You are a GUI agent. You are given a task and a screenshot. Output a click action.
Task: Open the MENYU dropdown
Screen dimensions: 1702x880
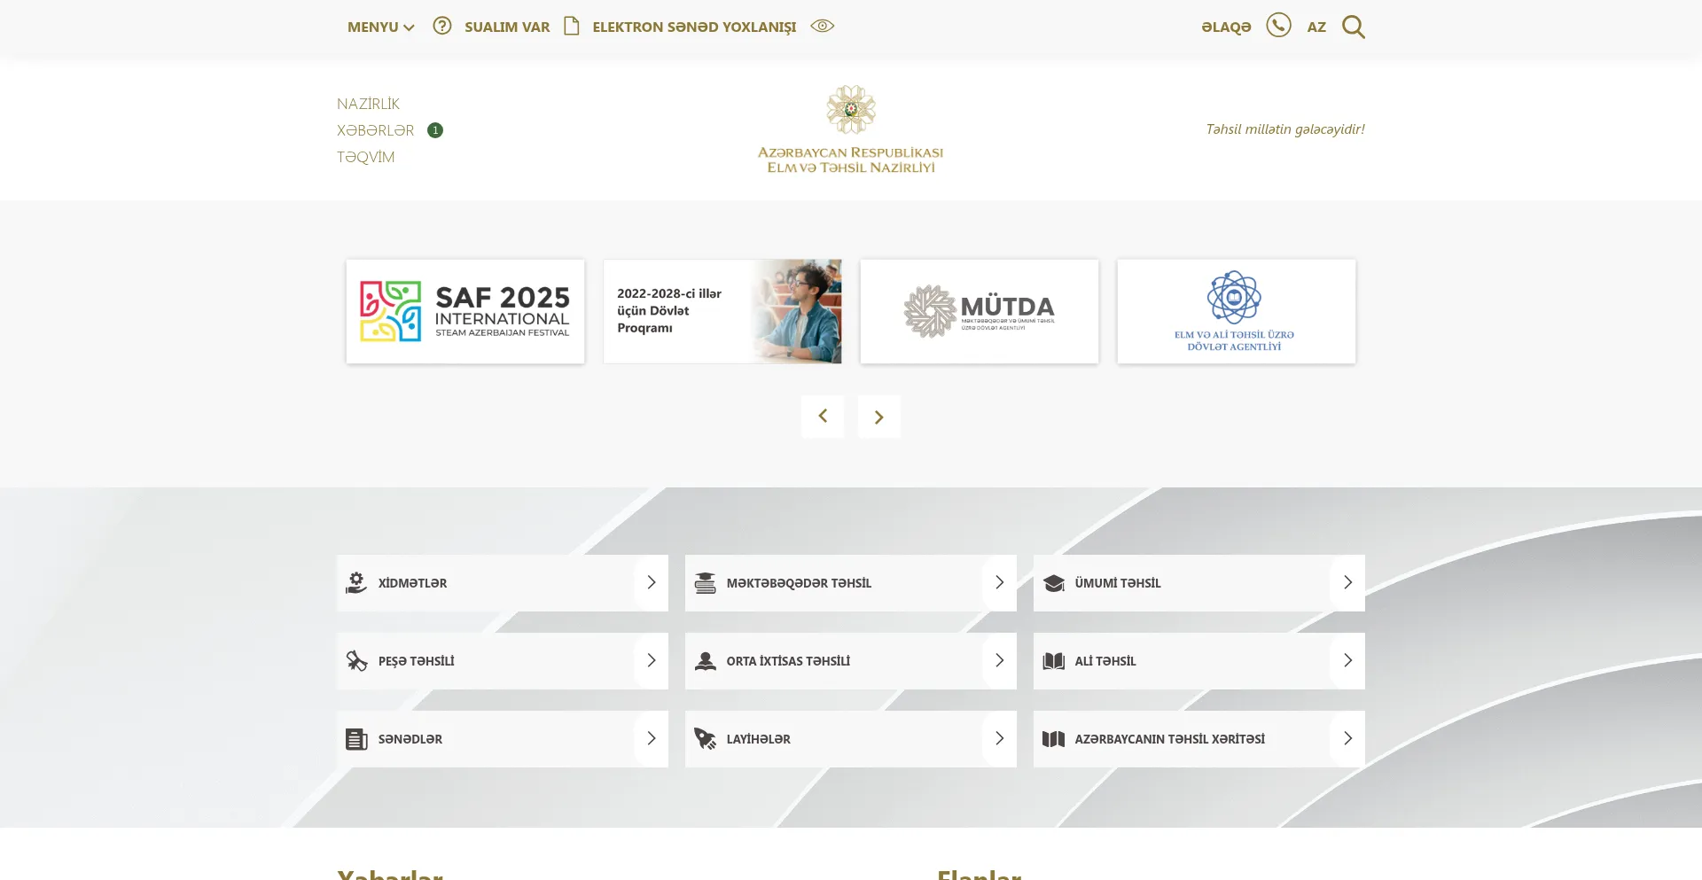click(x=380, y=27)
